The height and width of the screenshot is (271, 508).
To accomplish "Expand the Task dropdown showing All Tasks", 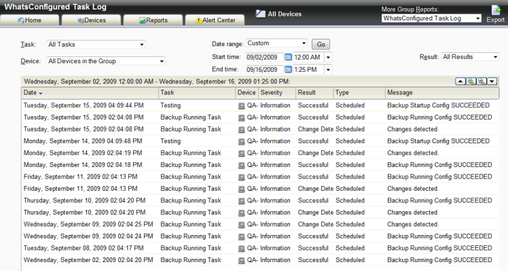I will point(96,44).
